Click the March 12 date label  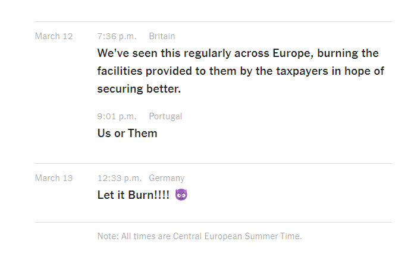pyautogui.click(x=54, y=36)
